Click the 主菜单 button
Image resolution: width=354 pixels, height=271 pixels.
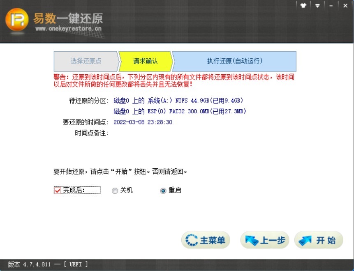pos(206,240)
